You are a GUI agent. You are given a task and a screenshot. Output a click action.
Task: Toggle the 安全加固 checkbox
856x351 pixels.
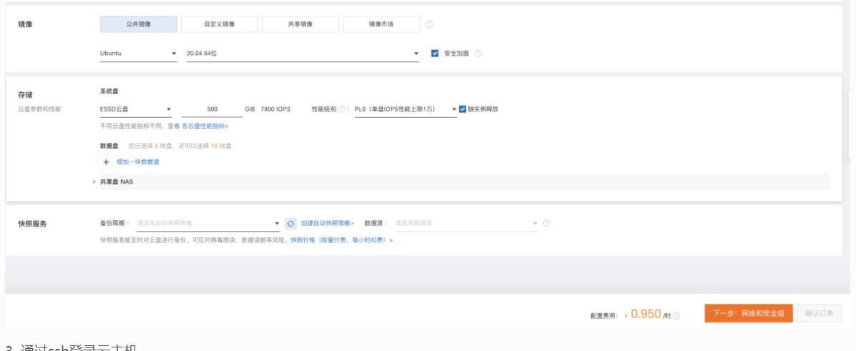[x=435, y=54]
